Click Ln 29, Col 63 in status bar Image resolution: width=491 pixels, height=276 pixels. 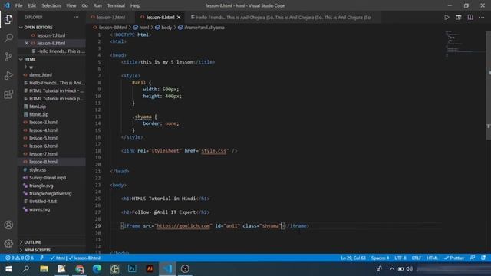point(353,258)
